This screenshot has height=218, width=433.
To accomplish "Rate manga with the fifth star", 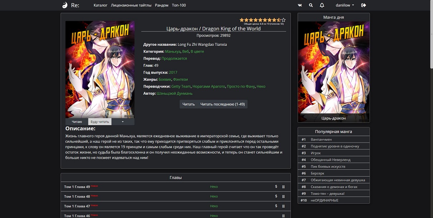I will pos(260,20).
